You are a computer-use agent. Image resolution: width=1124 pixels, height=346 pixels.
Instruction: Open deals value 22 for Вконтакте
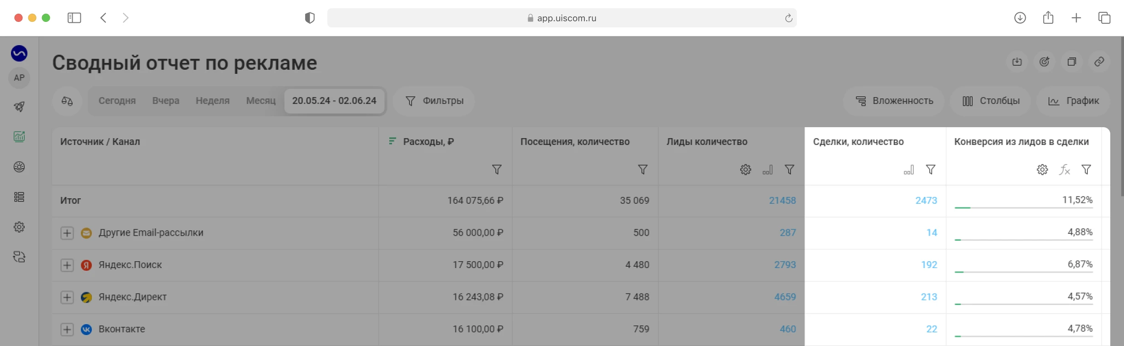click(932, 329)
